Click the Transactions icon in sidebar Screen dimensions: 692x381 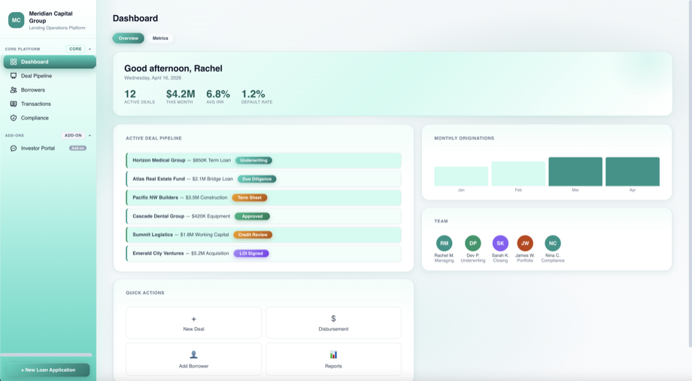[x=14, y=104]
